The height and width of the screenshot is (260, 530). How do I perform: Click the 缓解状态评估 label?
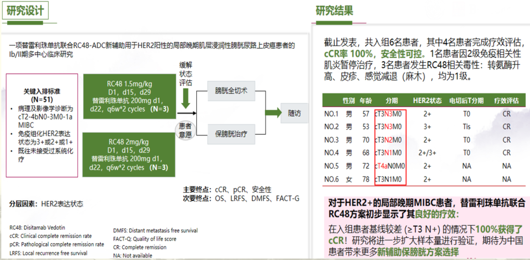tap(185, 73)
